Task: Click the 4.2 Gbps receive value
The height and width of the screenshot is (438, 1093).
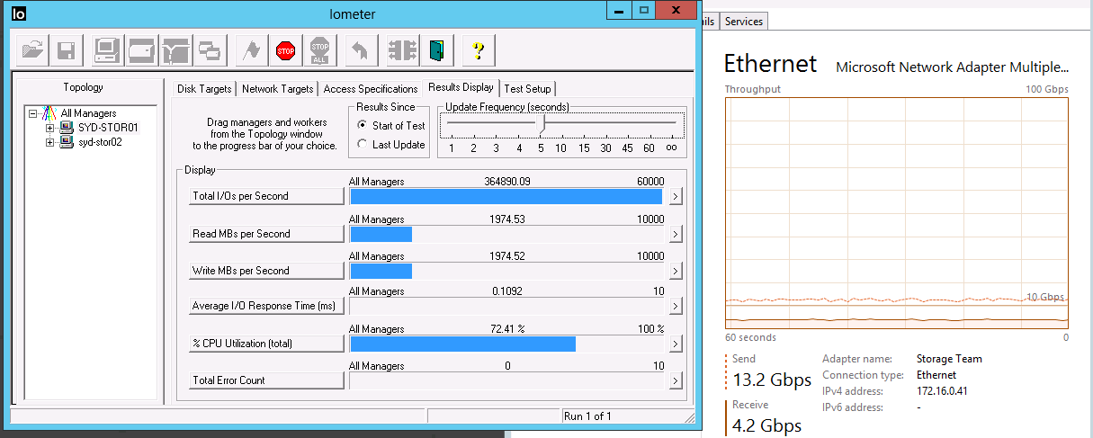Action: [766, 425]
